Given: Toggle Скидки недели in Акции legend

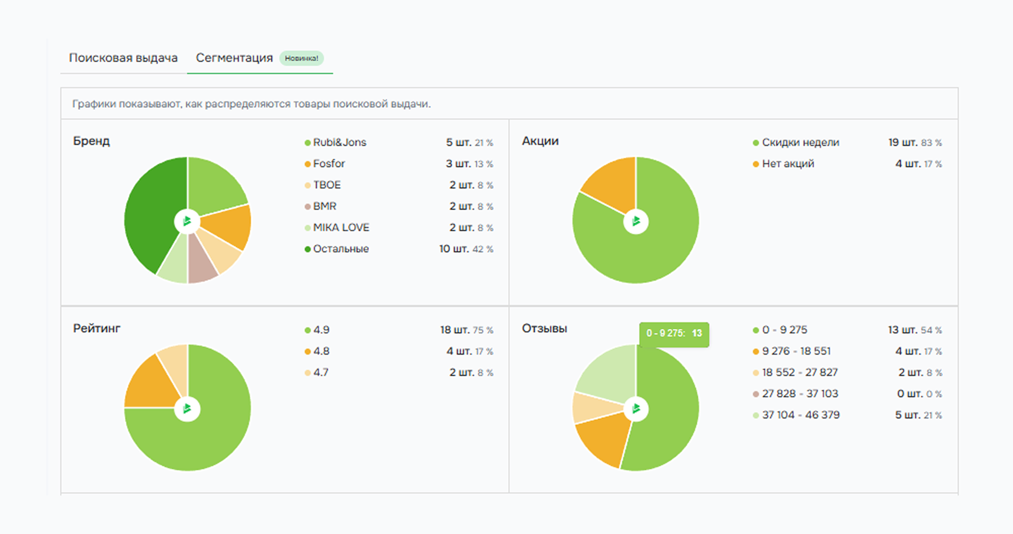Looking at the screenshot, I should pos(800,142).
